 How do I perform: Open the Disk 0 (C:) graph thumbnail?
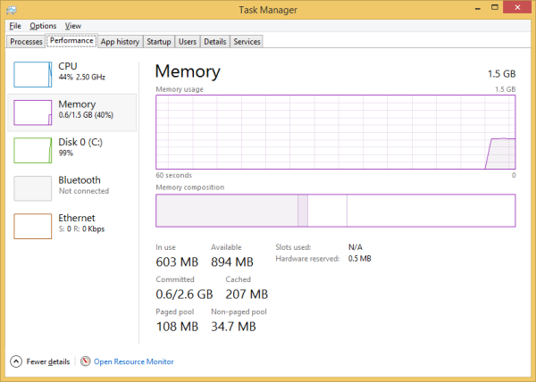point(32,150)
